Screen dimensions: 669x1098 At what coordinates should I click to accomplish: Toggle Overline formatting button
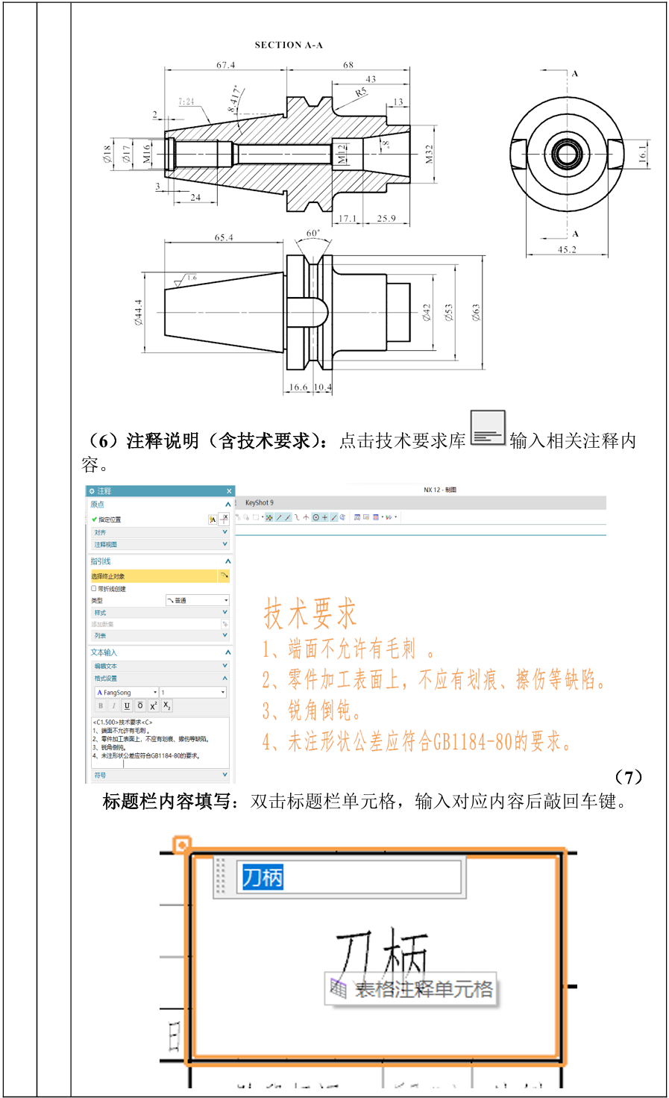coord(139,705)
